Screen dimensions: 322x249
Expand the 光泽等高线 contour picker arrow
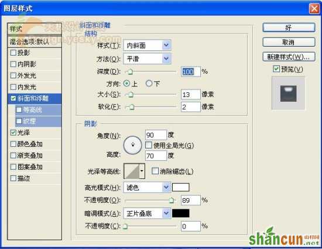[142, 171]
